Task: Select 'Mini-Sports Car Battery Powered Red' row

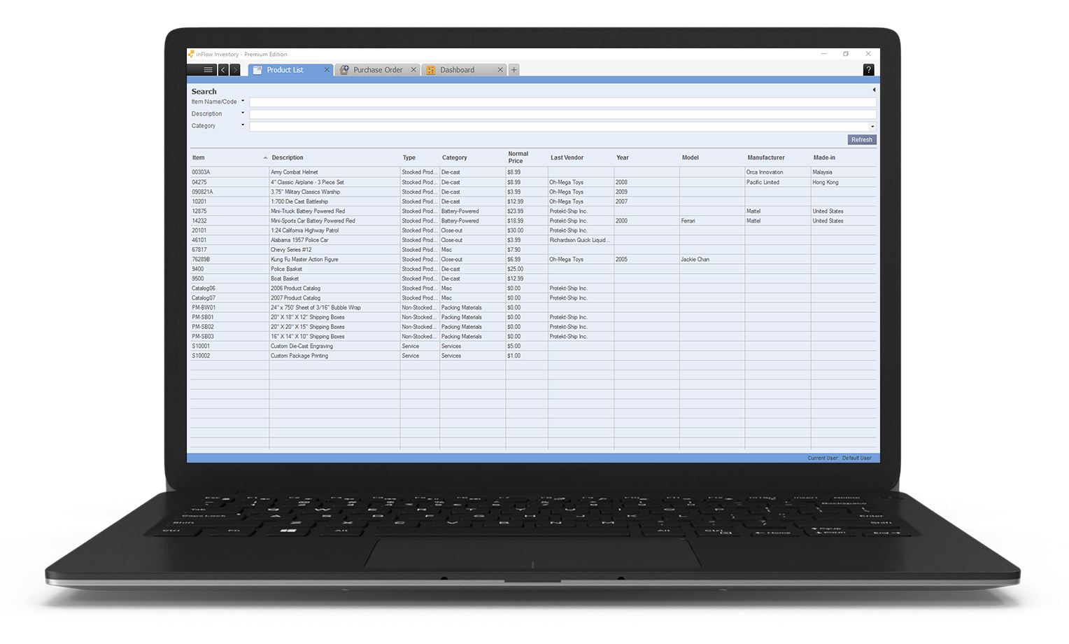Action: 533,220
